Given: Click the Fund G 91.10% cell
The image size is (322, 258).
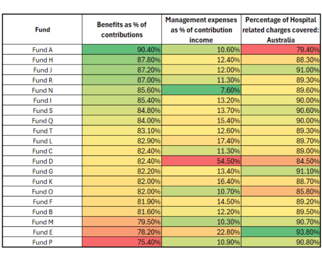Looking at the screenshot, I should 281,171.
